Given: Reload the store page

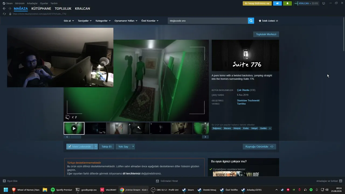Looking at the screenshot, I should coord(4,14).
